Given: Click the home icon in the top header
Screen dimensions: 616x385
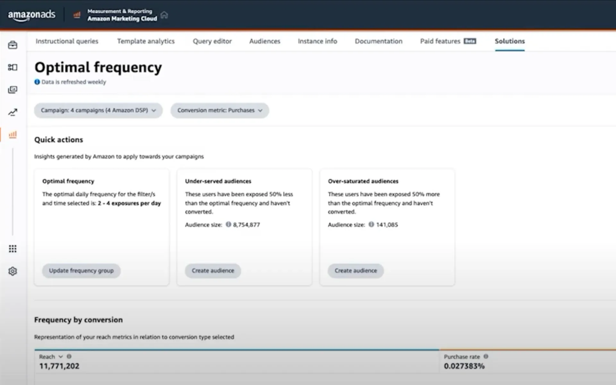Looking at the screenshot, I should 164,15.
